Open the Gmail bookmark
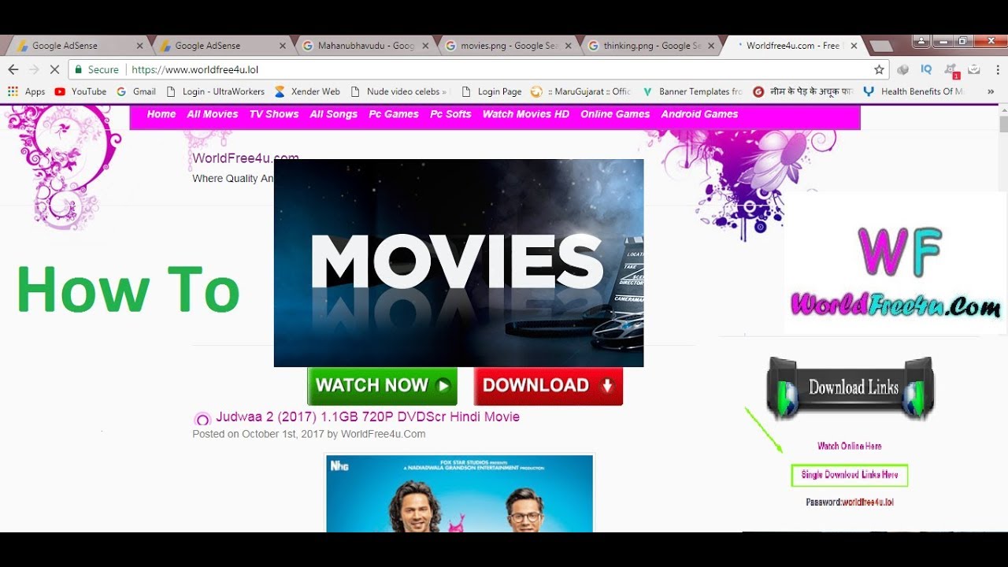Screen dimensions: 1008x567 136,91
